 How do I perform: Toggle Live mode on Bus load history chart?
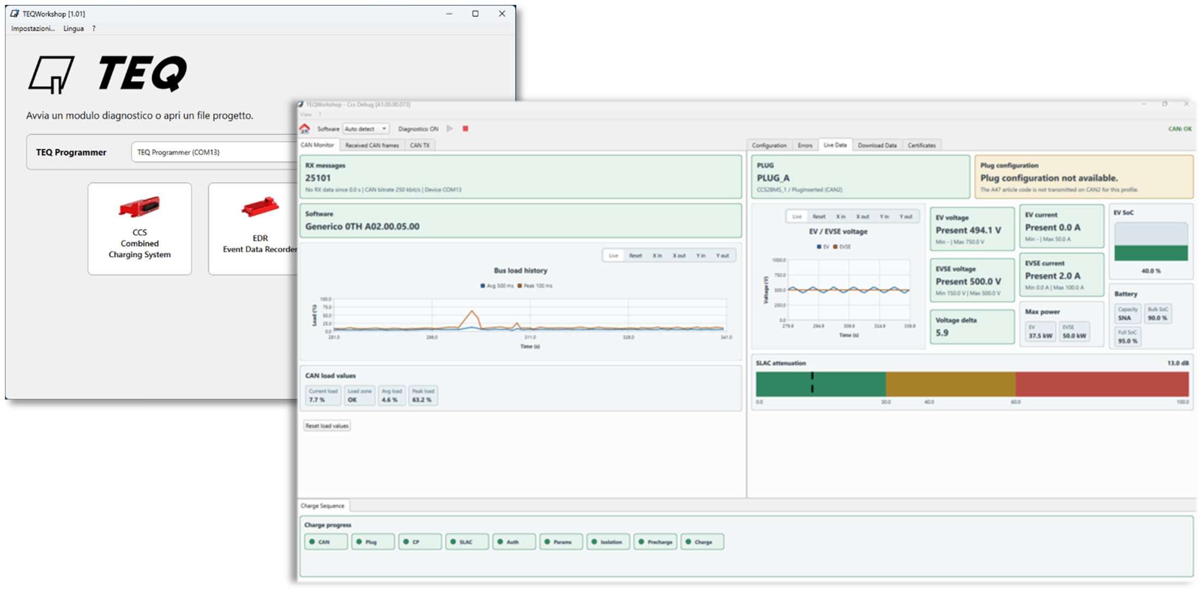coord(614,256)
